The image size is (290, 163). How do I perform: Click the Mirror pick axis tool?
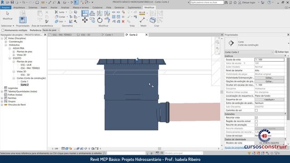[x=100, y=13]
